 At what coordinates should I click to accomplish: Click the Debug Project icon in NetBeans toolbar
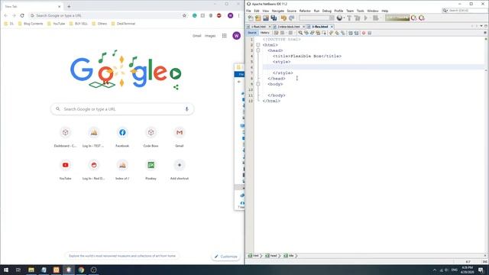pos(375,18)
